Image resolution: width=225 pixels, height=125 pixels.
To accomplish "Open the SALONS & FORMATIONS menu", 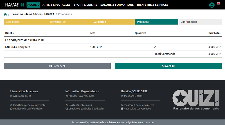I will coord(117,5).
